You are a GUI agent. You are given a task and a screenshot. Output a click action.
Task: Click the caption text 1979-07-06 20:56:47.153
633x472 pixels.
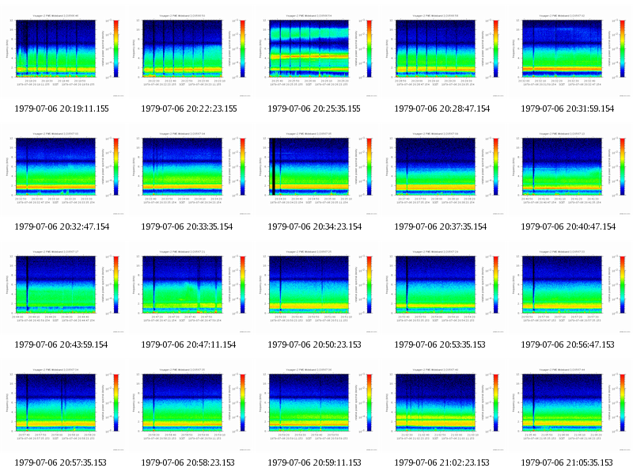567,344
